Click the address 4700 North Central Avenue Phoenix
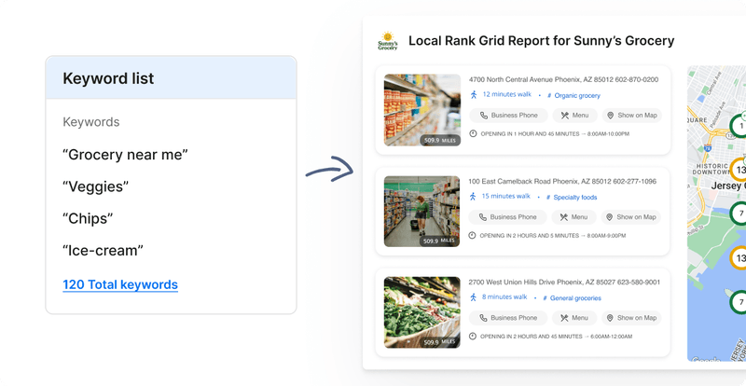Image resolution: width=746 pixels, height=386 pixels. coord(564,79)
